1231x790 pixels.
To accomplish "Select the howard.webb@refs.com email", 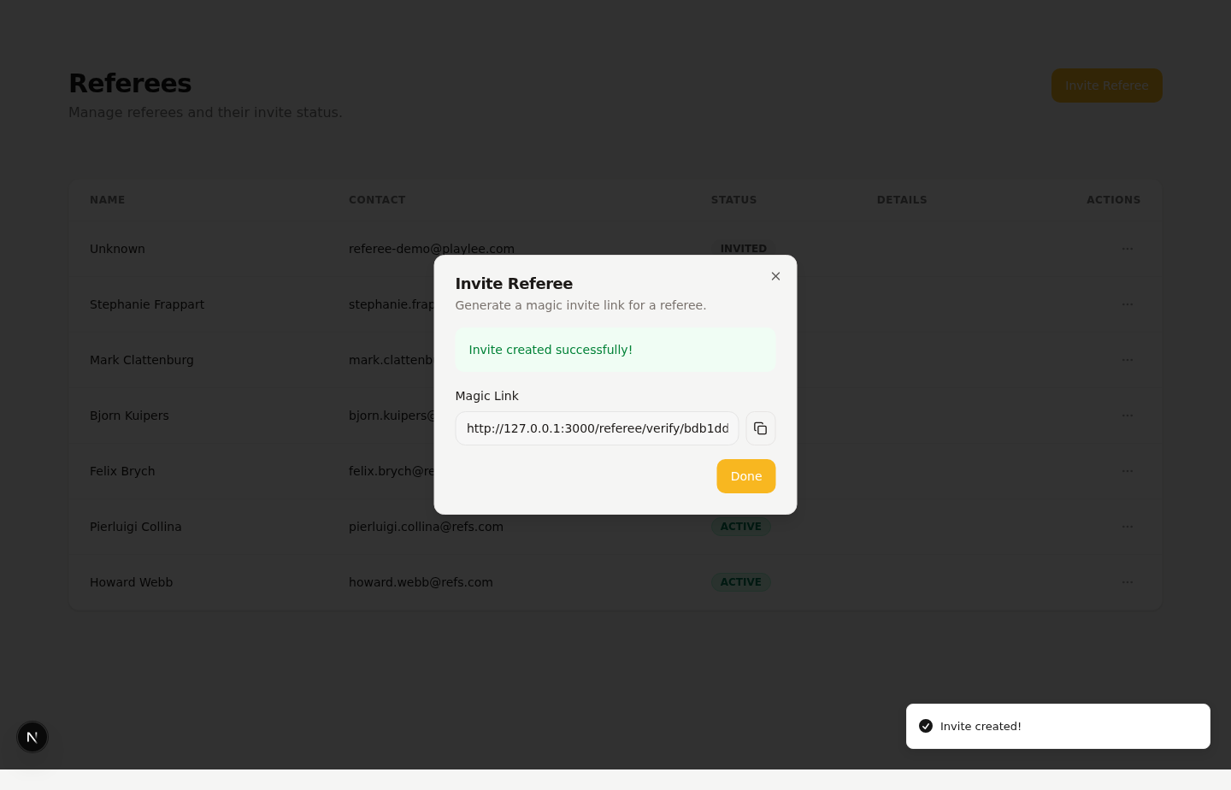I will 421,582.
